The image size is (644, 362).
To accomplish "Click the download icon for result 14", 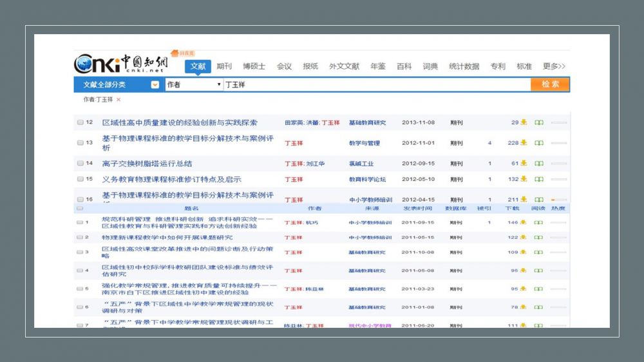I will coord(524,164).
